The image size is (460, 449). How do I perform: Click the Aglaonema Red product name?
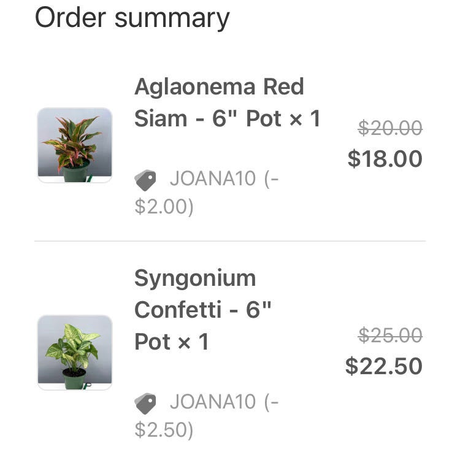(x=219, y=87)
